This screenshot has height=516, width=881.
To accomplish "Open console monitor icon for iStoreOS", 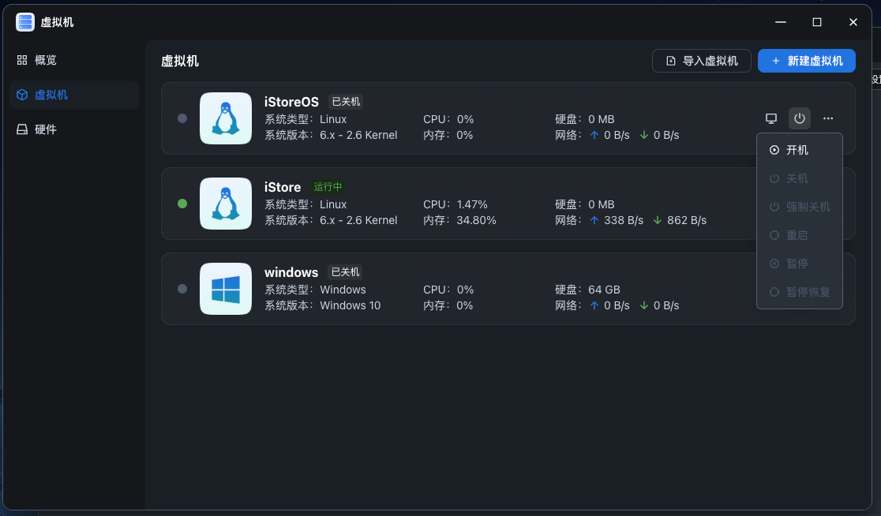I will tap(771, 118).
